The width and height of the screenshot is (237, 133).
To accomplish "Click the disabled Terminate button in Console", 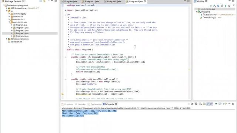I will coord(188,104).
